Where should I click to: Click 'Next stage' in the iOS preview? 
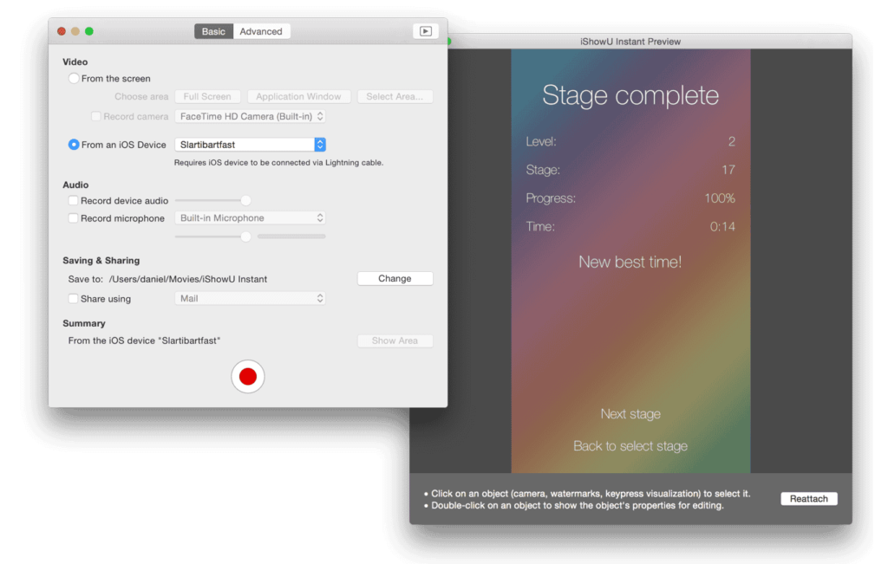[630, 414]
